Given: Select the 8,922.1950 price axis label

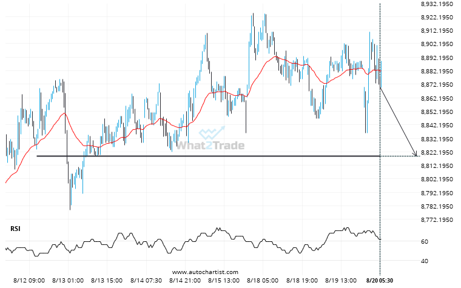Looking at the screenshot, I should [x=437, y=18].
